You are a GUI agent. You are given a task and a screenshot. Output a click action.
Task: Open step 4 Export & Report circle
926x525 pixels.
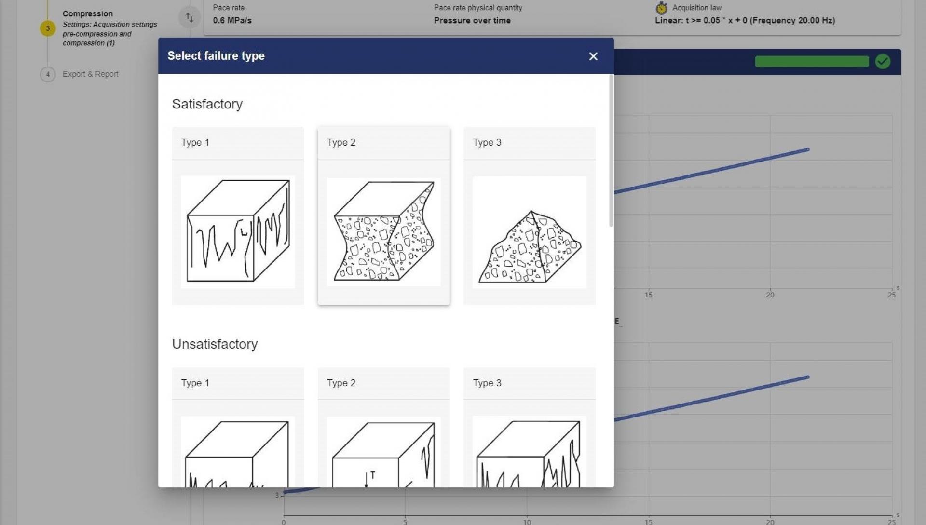click(47, 74)
